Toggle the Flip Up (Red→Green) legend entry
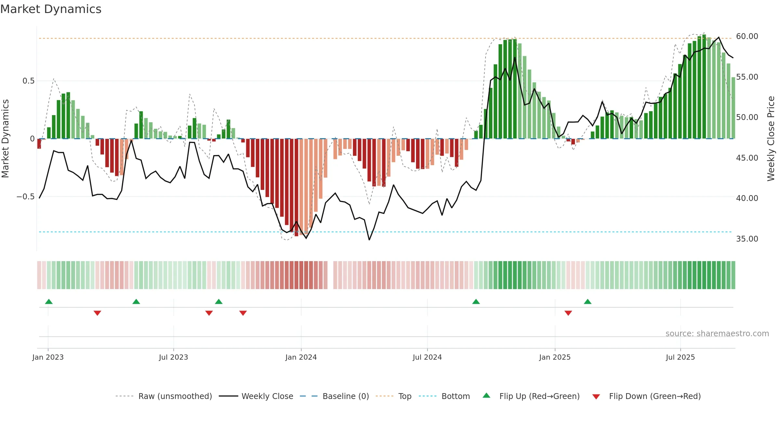 coord(531,396)
